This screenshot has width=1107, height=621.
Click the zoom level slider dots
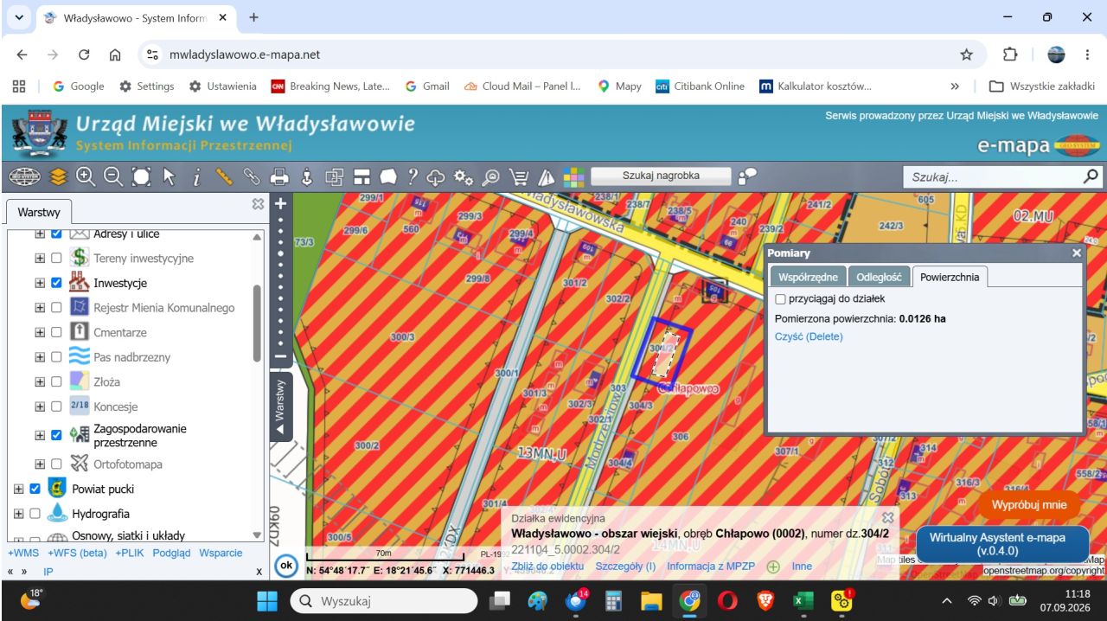(x=279, y=280)
